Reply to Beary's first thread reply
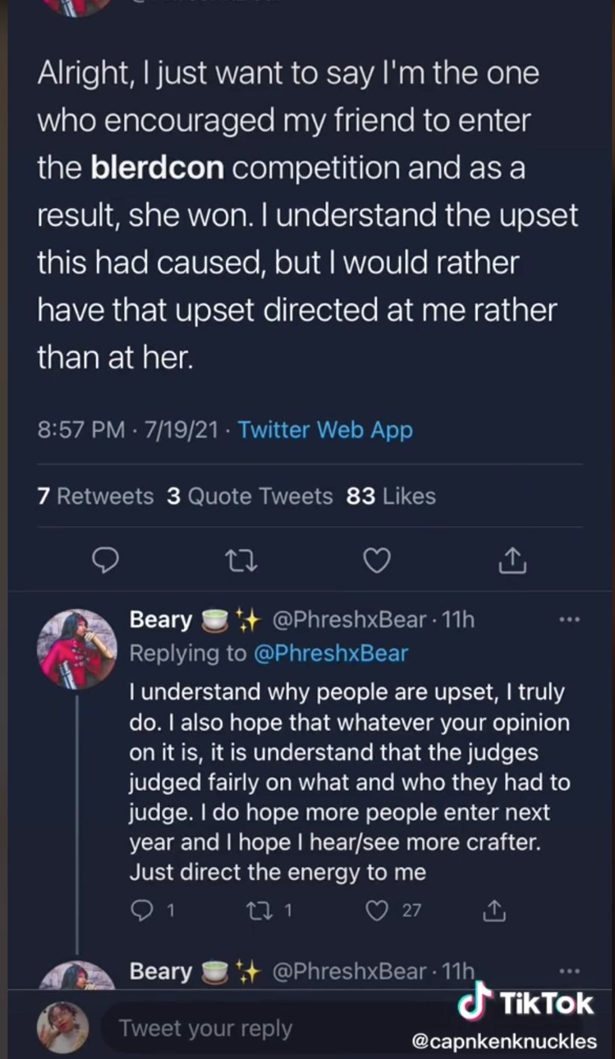Screen dimensions: 615x1059 pos(142,910)
